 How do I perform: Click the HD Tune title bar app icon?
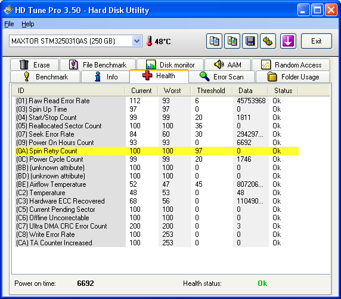coord(8,10)
